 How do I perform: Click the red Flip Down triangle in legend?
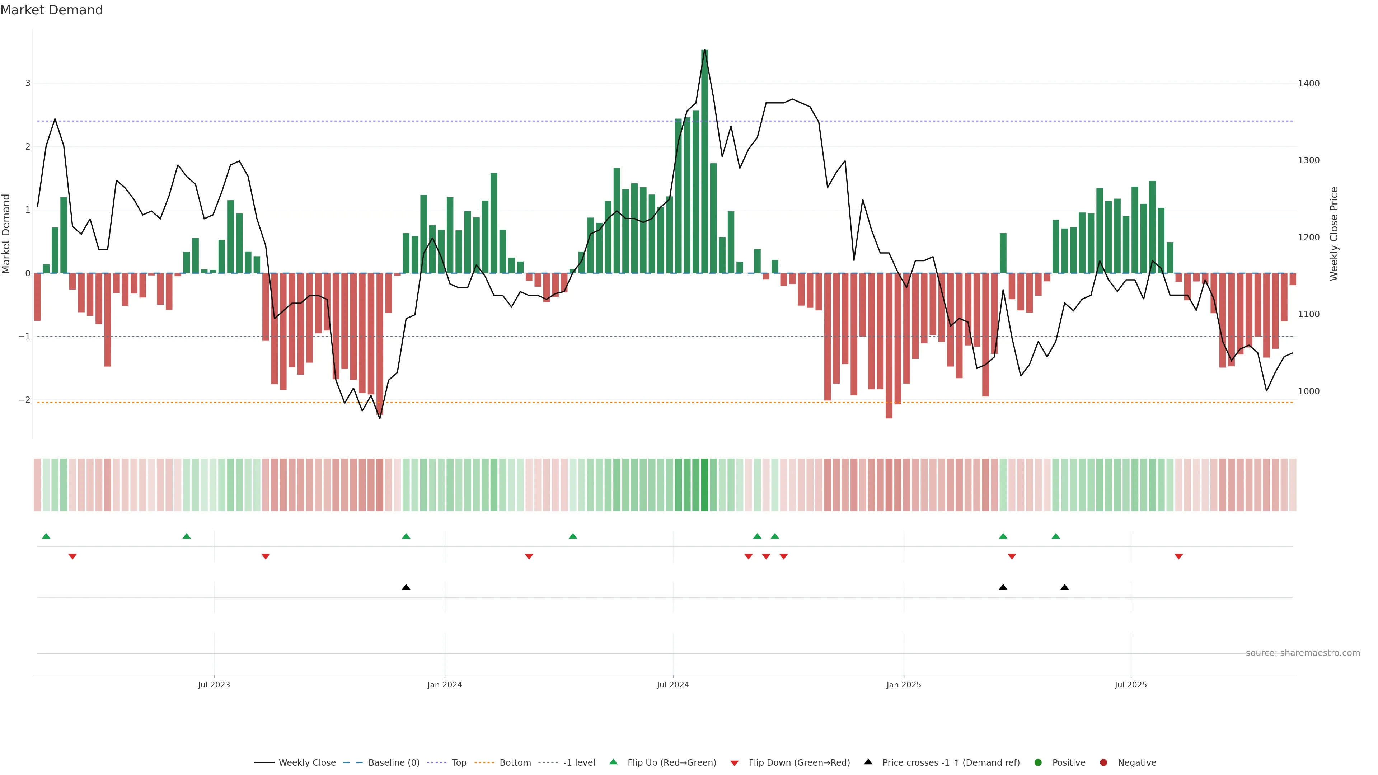point(735,763)
